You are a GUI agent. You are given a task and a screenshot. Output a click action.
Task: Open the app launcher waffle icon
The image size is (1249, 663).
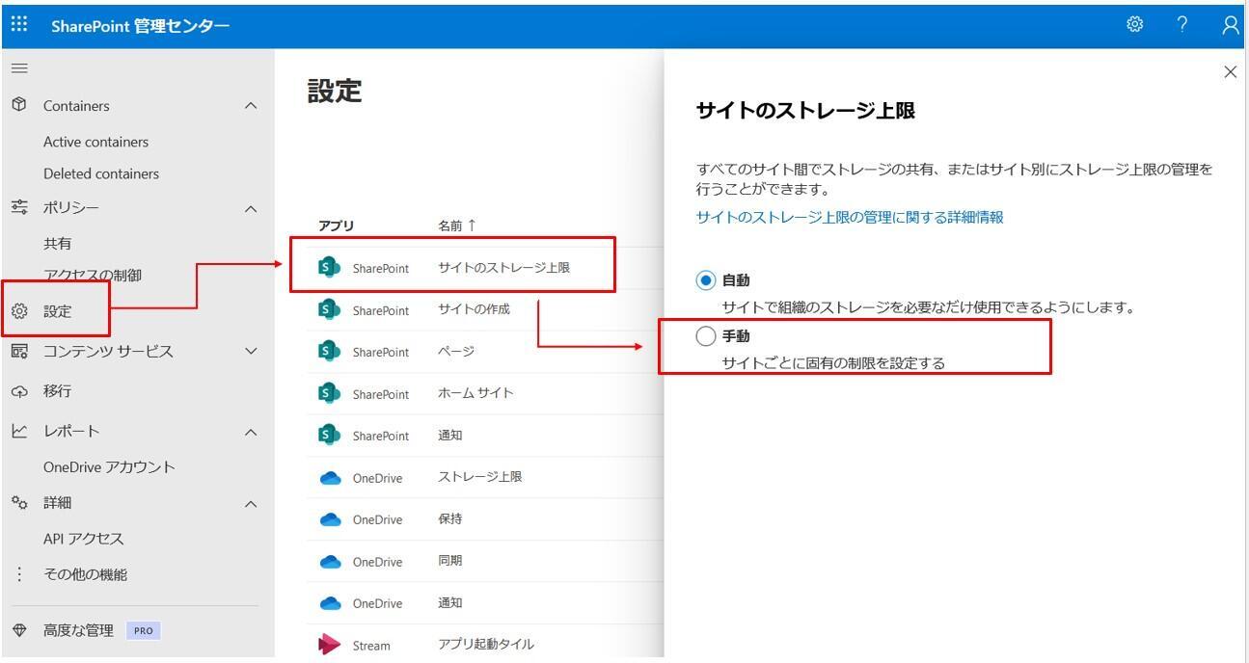coord(19,25)
